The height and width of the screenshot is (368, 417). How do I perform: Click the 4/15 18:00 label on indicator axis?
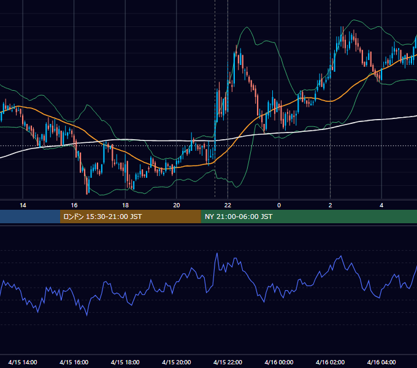tap(125, 362)
